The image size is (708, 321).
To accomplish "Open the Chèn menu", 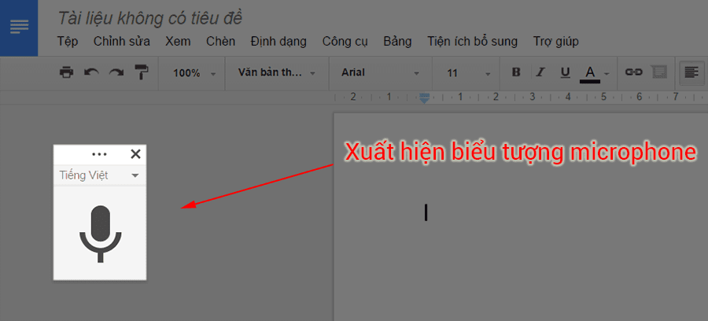I will [x=221, y=42].
